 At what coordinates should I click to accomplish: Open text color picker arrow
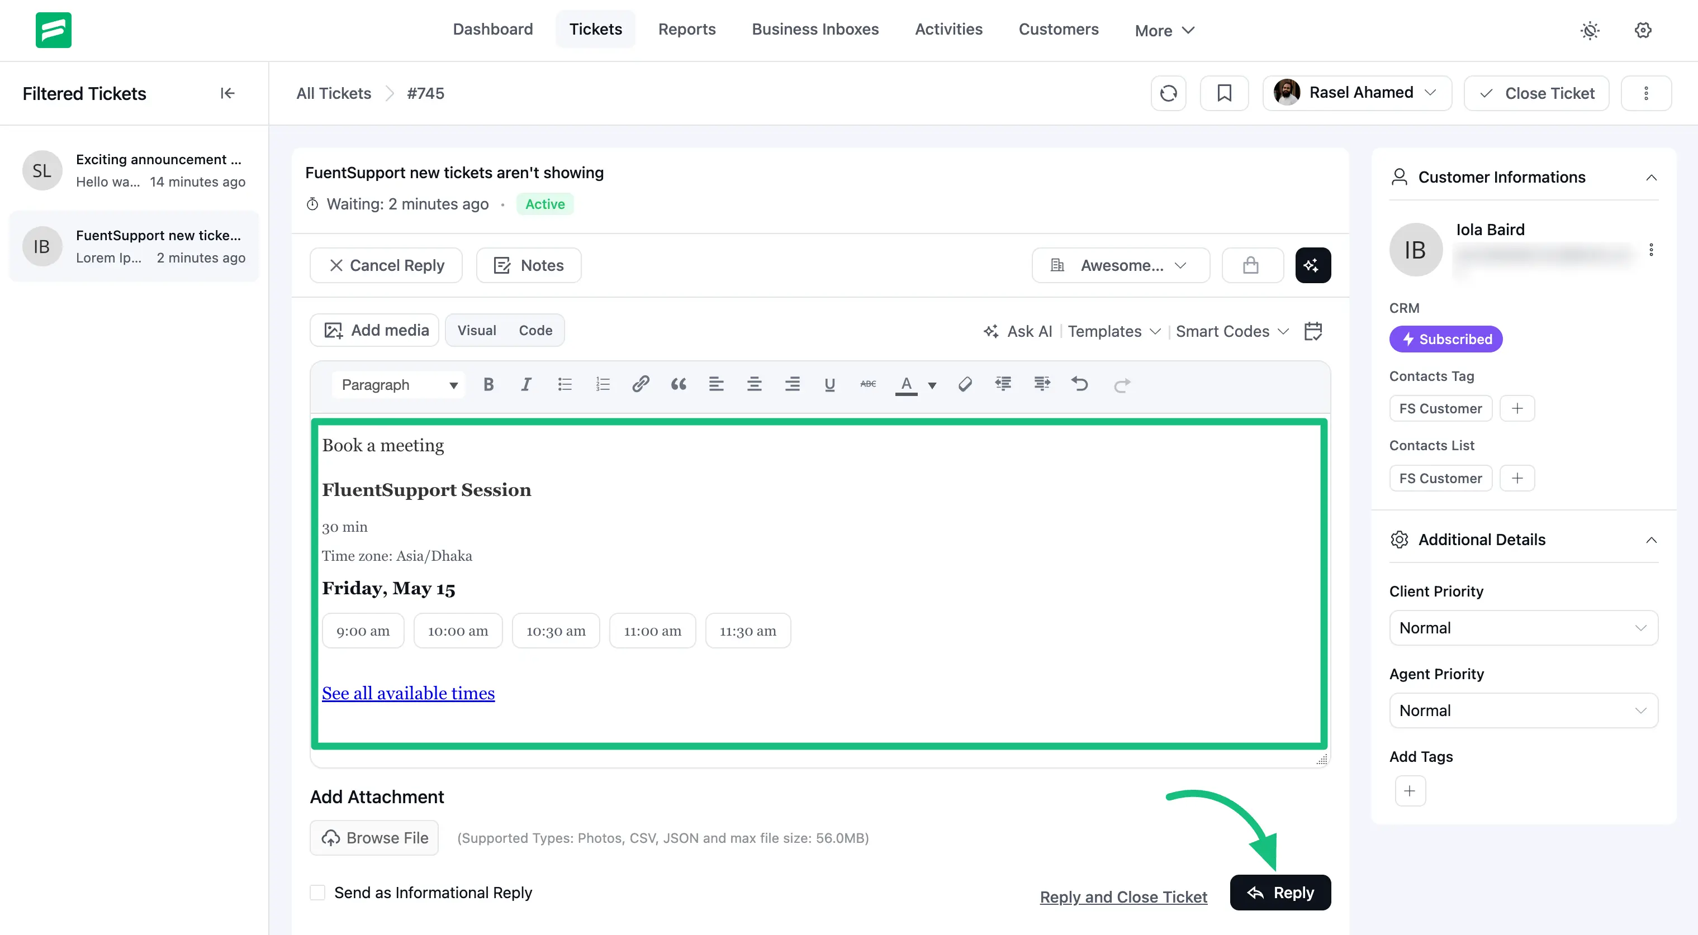click(x=932, y=385)
